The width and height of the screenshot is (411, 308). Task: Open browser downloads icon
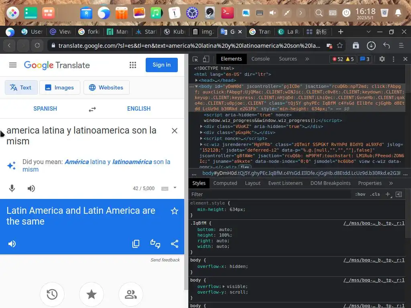(x=371, y=46)
